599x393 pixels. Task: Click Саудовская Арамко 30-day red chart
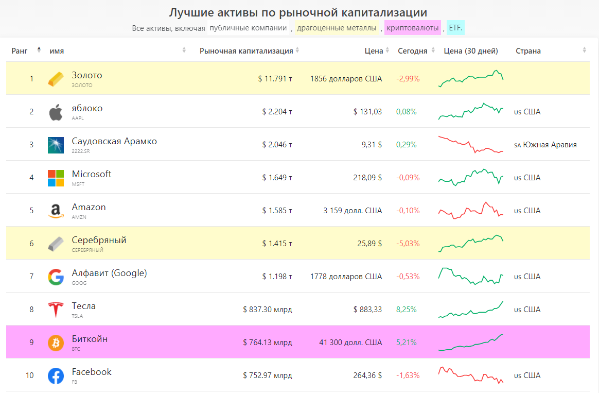tap(471, 145)
